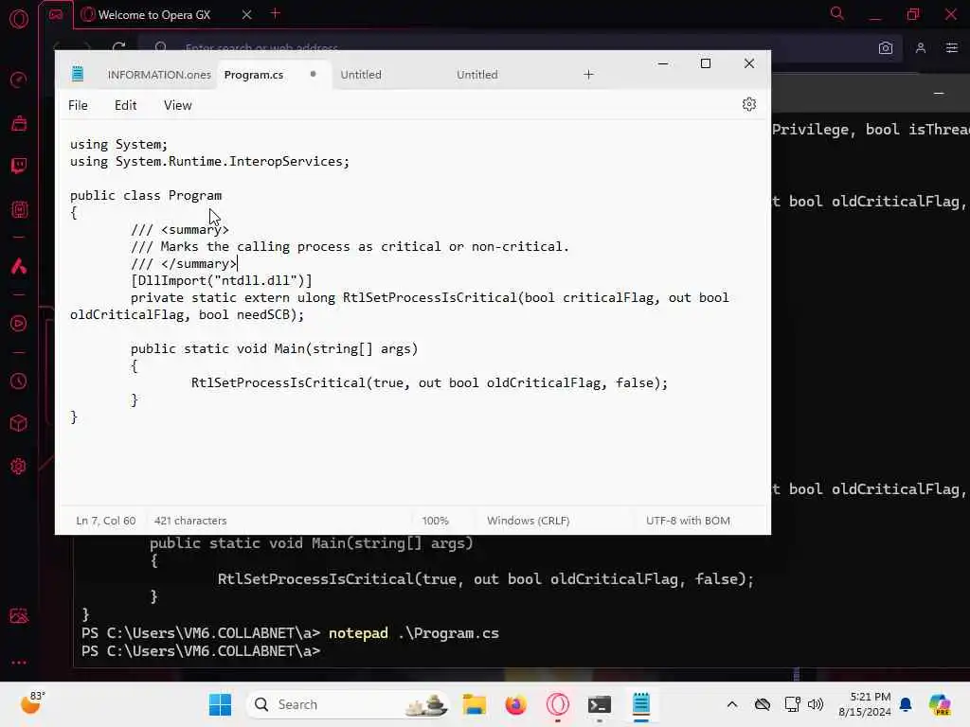Switch to Notepad in the taskbar
The height and width of the screenshot is (727, 970).
pos(641,704)
